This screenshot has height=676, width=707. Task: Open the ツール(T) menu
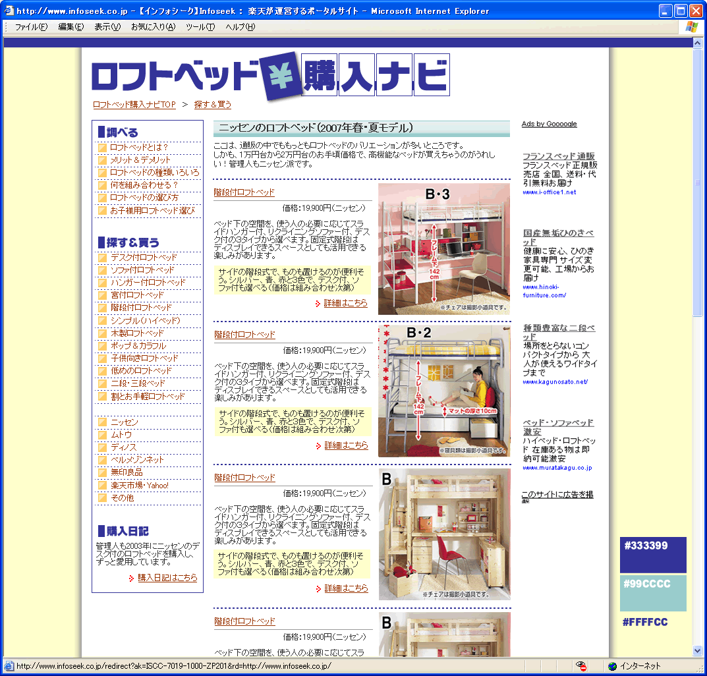[200, 27]
